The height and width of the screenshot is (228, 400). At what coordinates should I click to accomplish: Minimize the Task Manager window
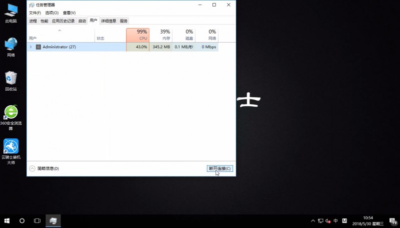click(200, 5)
